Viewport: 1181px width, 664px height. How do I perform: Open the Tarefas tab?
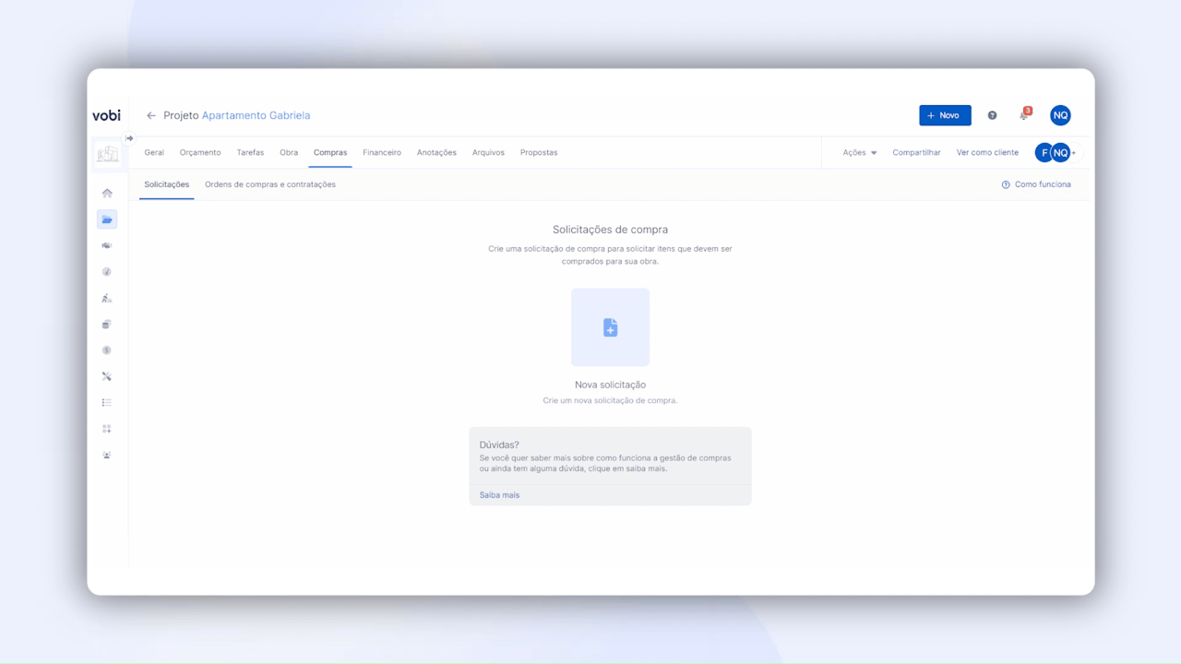[250, 152]
